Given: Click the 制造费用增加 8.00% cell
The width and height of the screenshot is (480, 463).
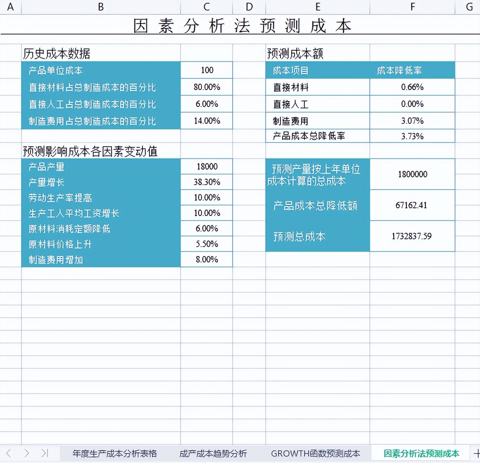Looking at the screenshot, I should point(206,259).
